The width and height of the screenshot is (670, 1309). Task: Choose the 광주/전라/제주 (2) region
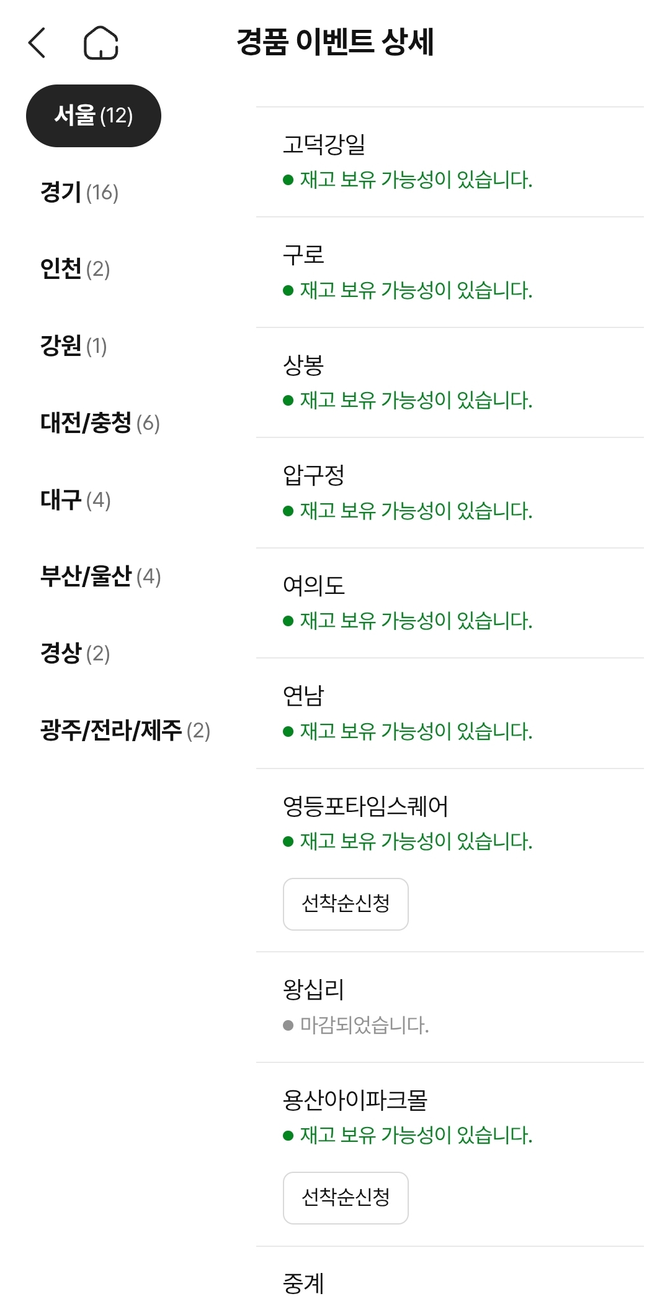click(125, 730)
